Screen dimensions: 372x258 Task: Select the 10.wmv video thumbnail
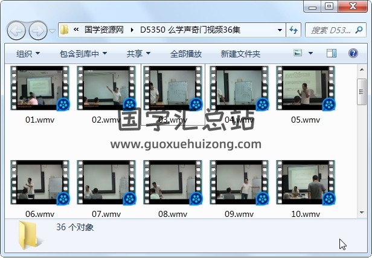click(306, 182)
